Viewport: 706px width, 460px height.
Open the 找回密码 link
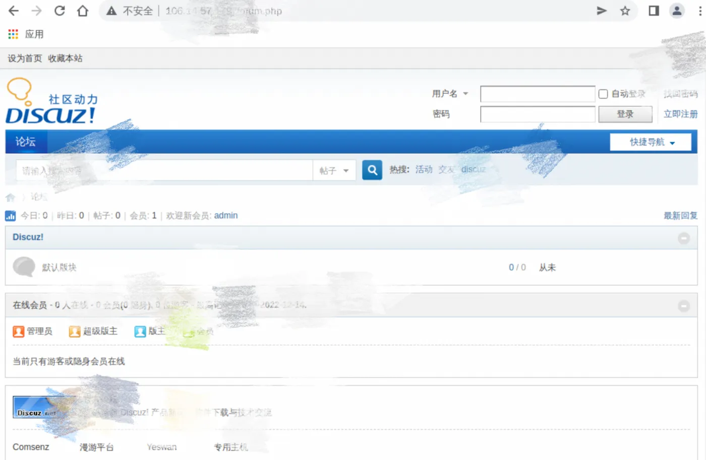point(680,94)
